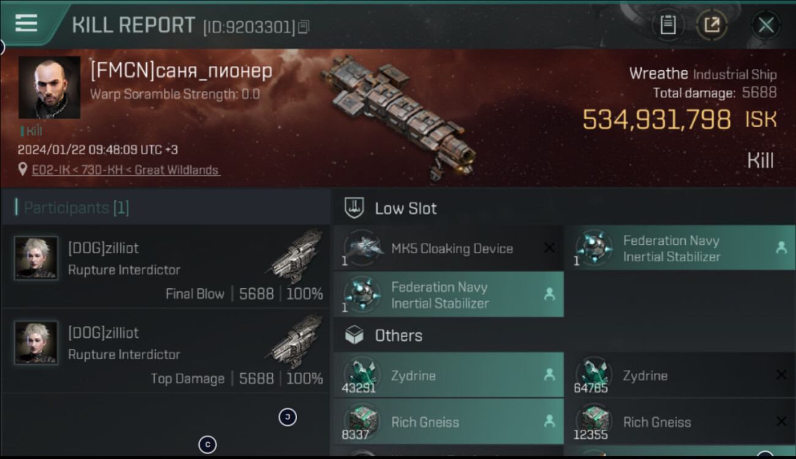View victim саня_пионер's portrait
The image size is (796, 459).
click(49, 87)
